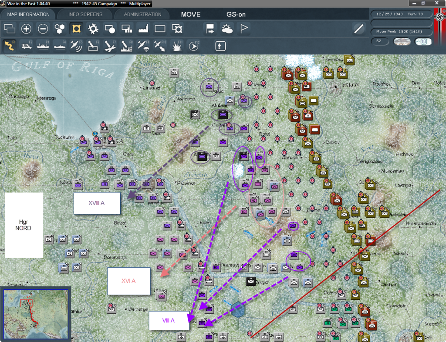Select the F2 rail movement mode

[26, 46]
